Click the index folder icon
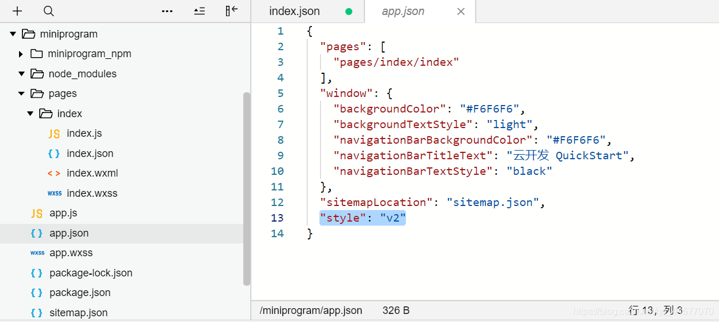Image resolution: width=719 pixels, height=322 pixels. [x=46, y=114]
